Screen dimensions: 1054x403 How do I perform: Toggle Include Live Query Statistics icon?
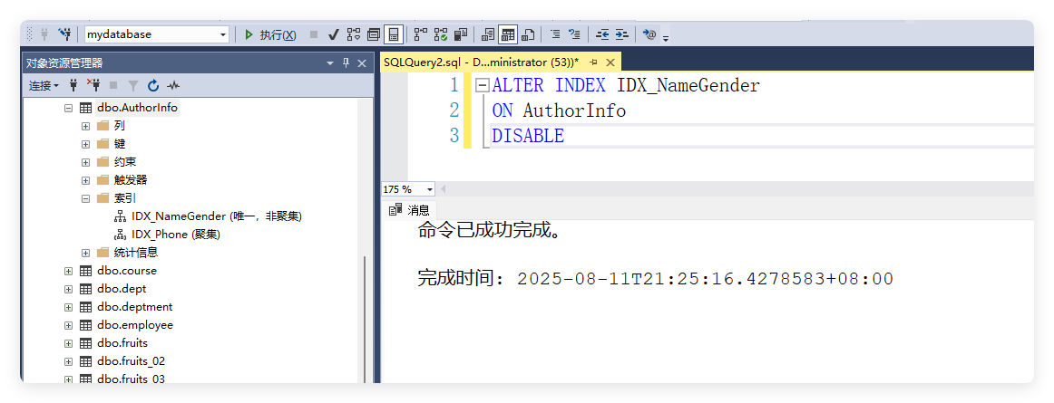441,34
